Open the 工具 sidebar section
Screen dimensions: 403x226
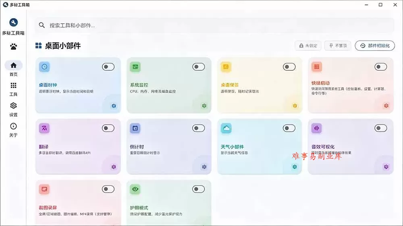[x=13, y=89]
